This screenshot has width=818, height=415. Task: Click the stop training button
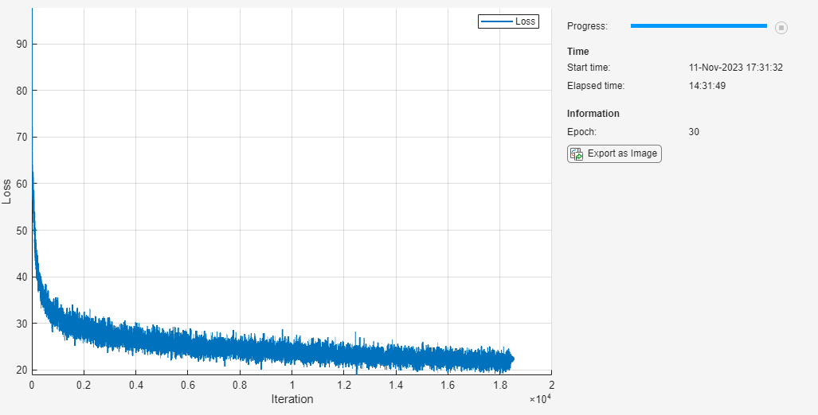pyautogui.click(x=781, y=28)
